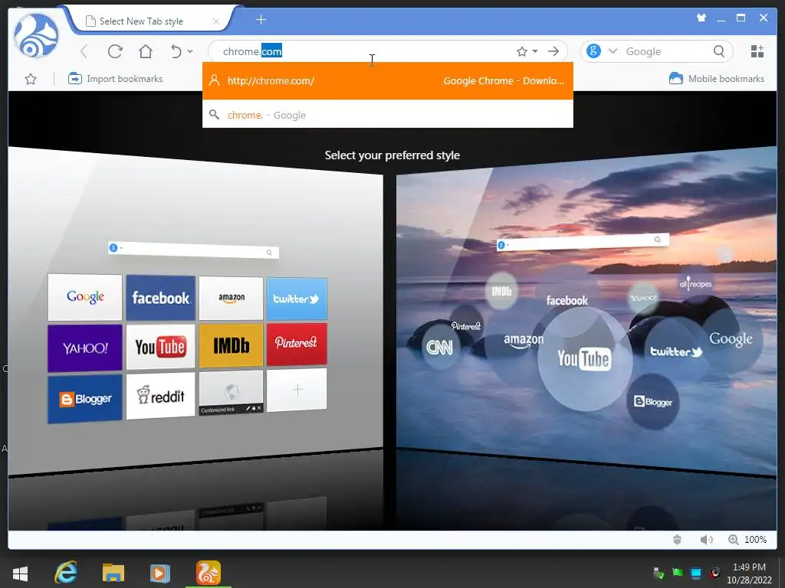The width and height of the screenshot is (785, 588).
Task: Launch Internet Explorer from taskbar
Action: pos(66,573)
